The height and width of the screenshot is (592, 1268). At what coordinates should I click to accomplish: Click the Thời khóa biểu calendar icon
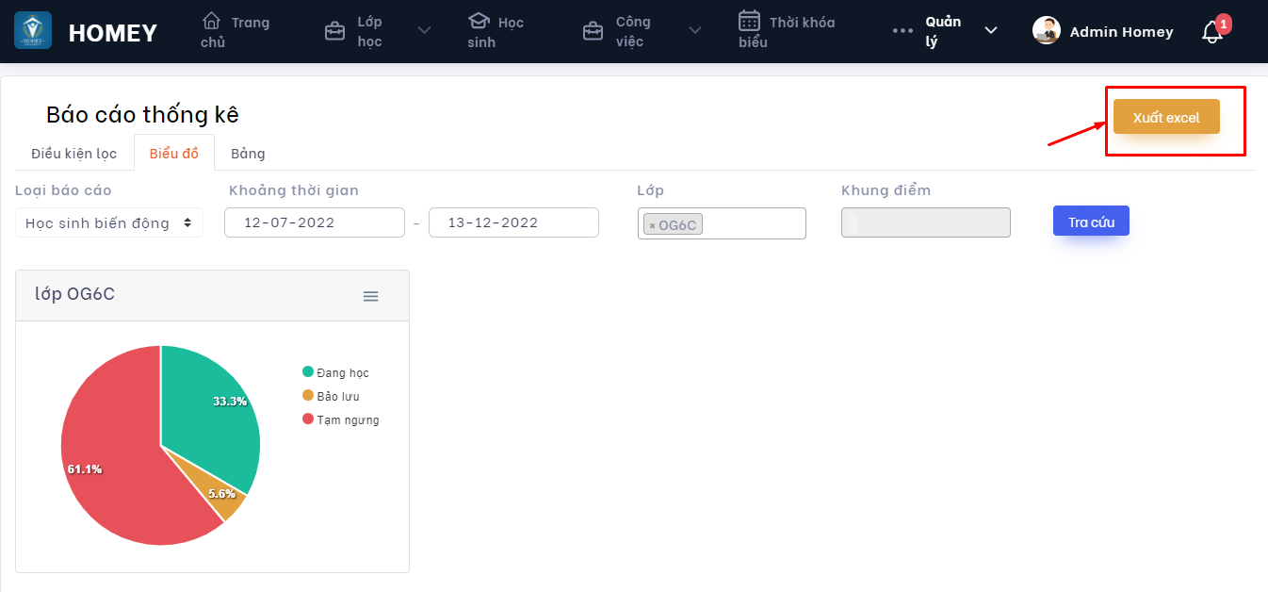click(x=749, y=21)
